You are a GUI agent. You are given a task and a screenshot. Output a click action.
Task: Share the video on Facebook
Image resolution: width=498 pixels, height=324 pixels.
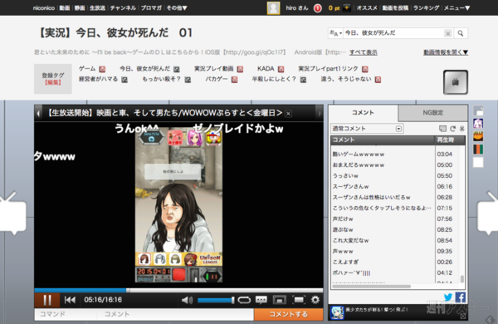coord(461,297)
